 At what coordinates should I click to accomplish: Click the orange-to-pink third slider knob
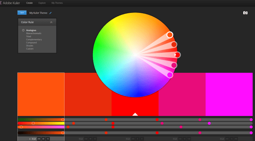[x=21, y=127]
